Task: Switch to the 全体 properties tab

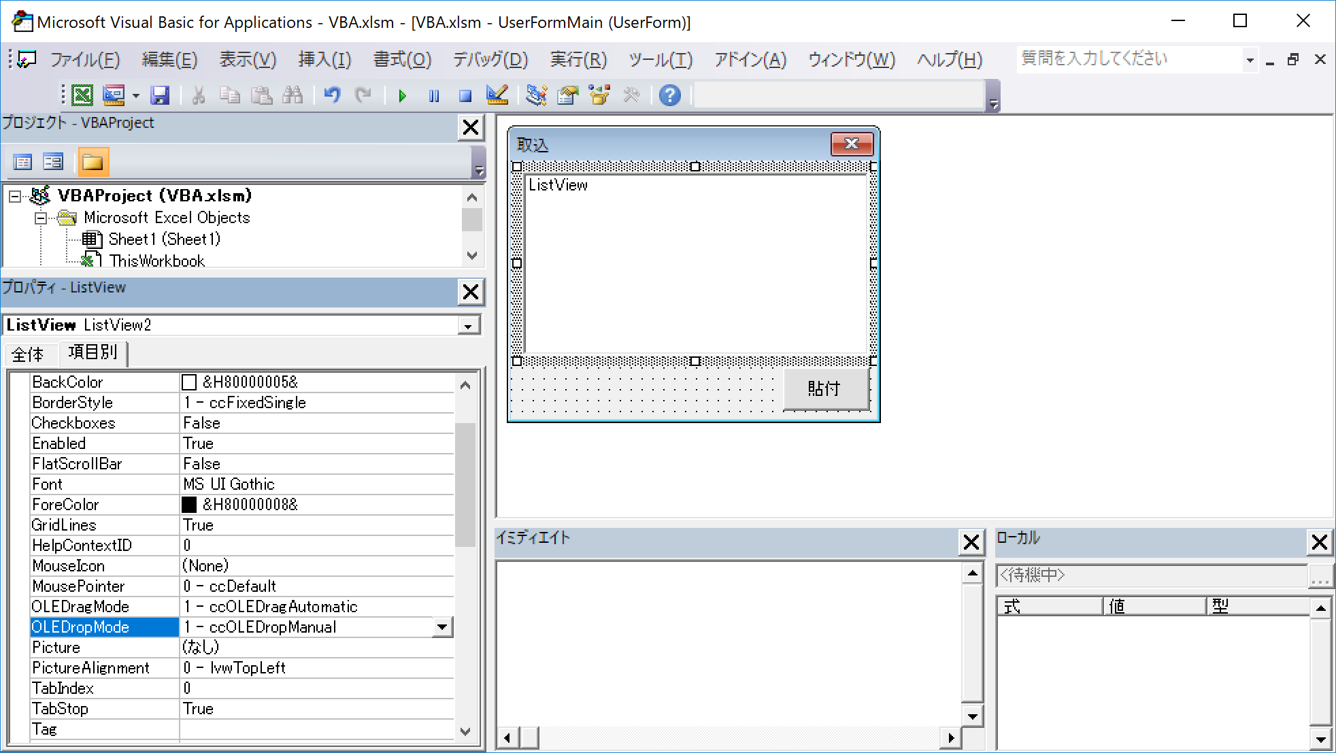Action: pos(28,354)
